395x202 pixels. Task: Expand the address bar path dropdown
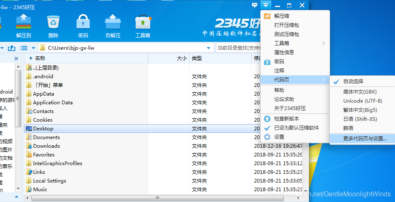click(208, 48)
